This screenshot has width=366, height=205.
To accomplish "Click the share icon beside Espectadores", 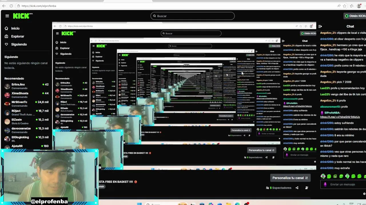I will pos(297,188).
